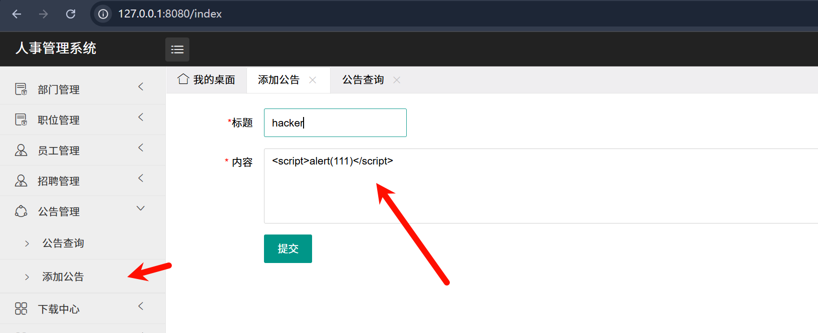Open 公告查询 in the sidebar submenu
818x333 pixels.
click(63, 243)
